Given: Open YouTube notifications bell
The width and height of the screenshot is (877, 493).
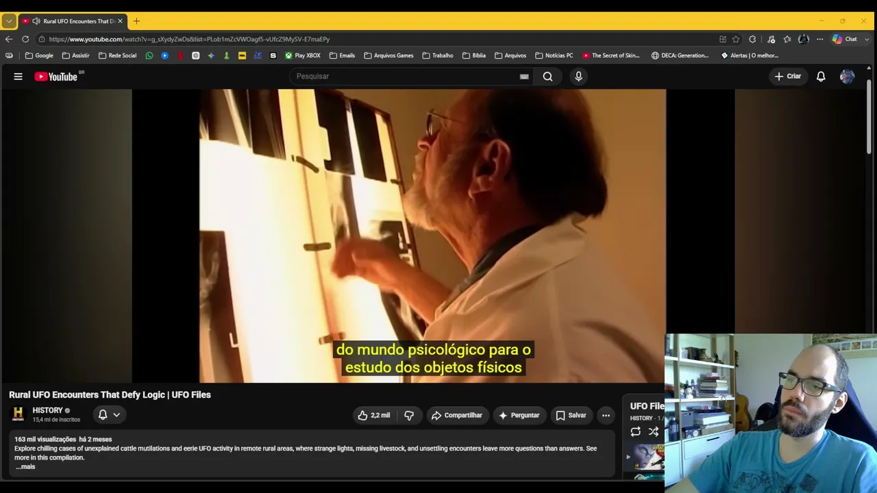Looking at the screenshot, I should click(x=821, y=77).
